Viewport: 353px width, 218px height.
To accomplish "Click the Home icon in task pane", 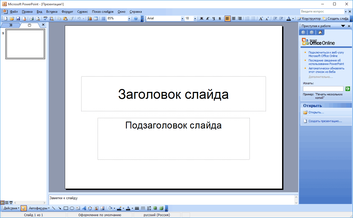I will pos(320,32).
